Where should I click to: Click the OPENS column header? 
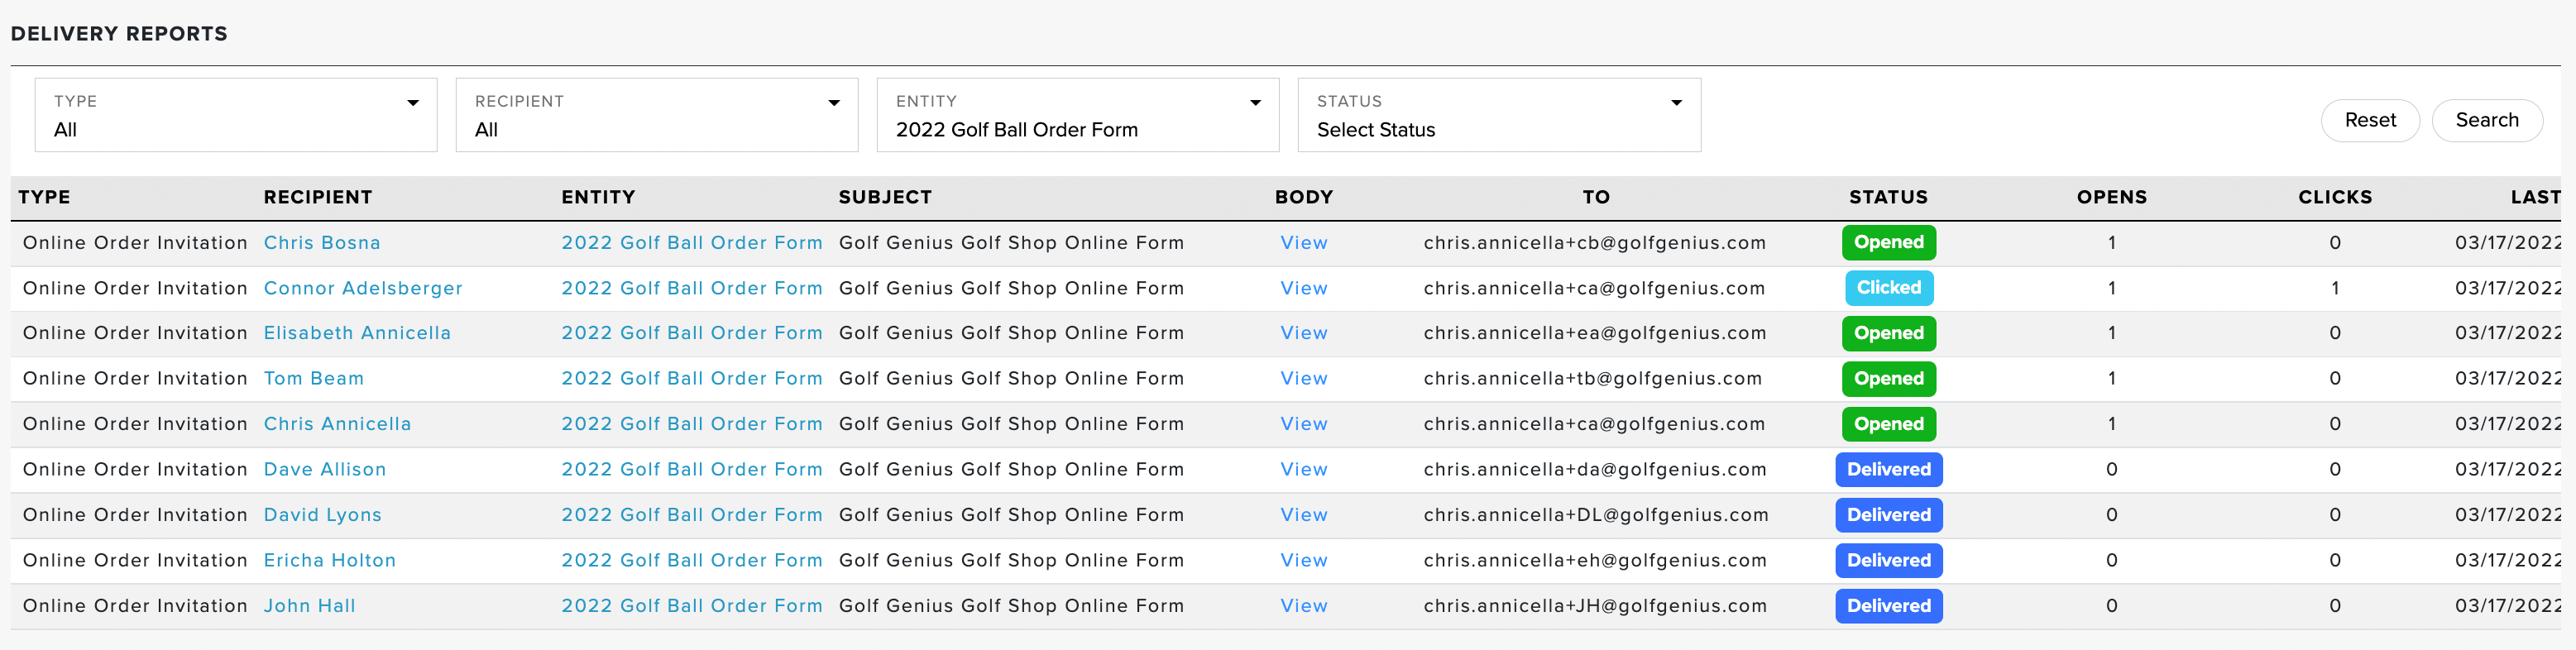point(2112,197)
